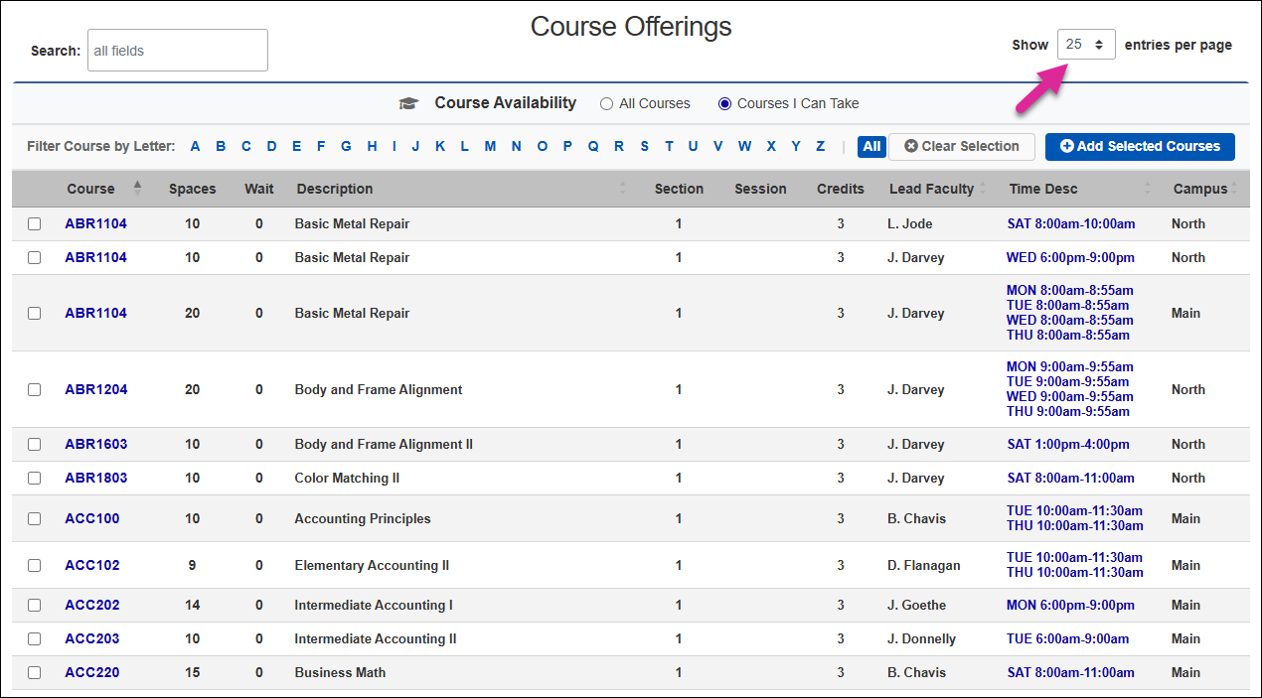The height and width of the screenshot is (698, 1262).
Task: Filter courses by letter M
Action: [x=490, y=146]
